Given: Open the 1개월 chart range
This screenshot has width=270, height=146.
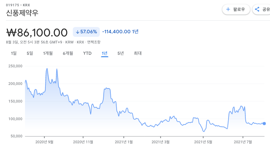Looking at the screenshot, I should 48,53.
